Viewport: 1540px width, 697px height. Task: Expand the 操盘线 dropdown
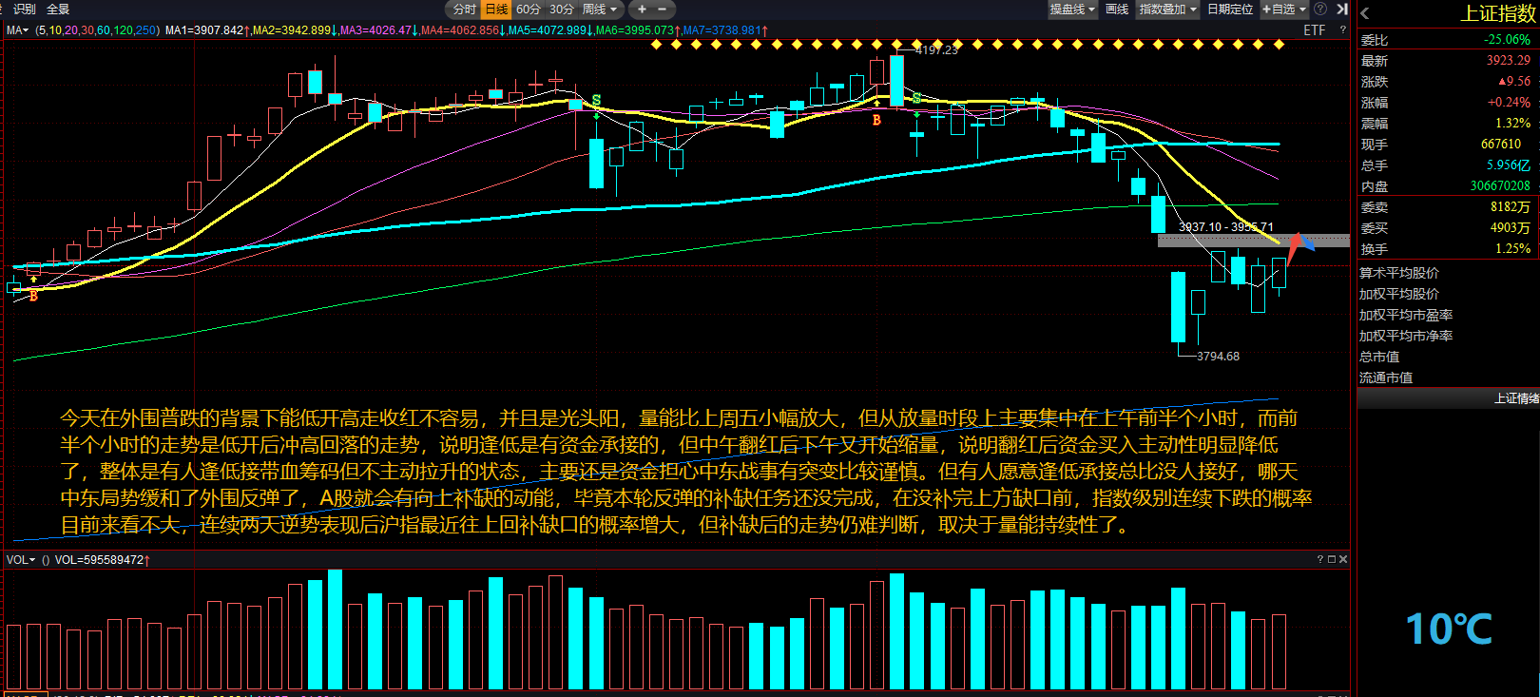point(1072,10)
